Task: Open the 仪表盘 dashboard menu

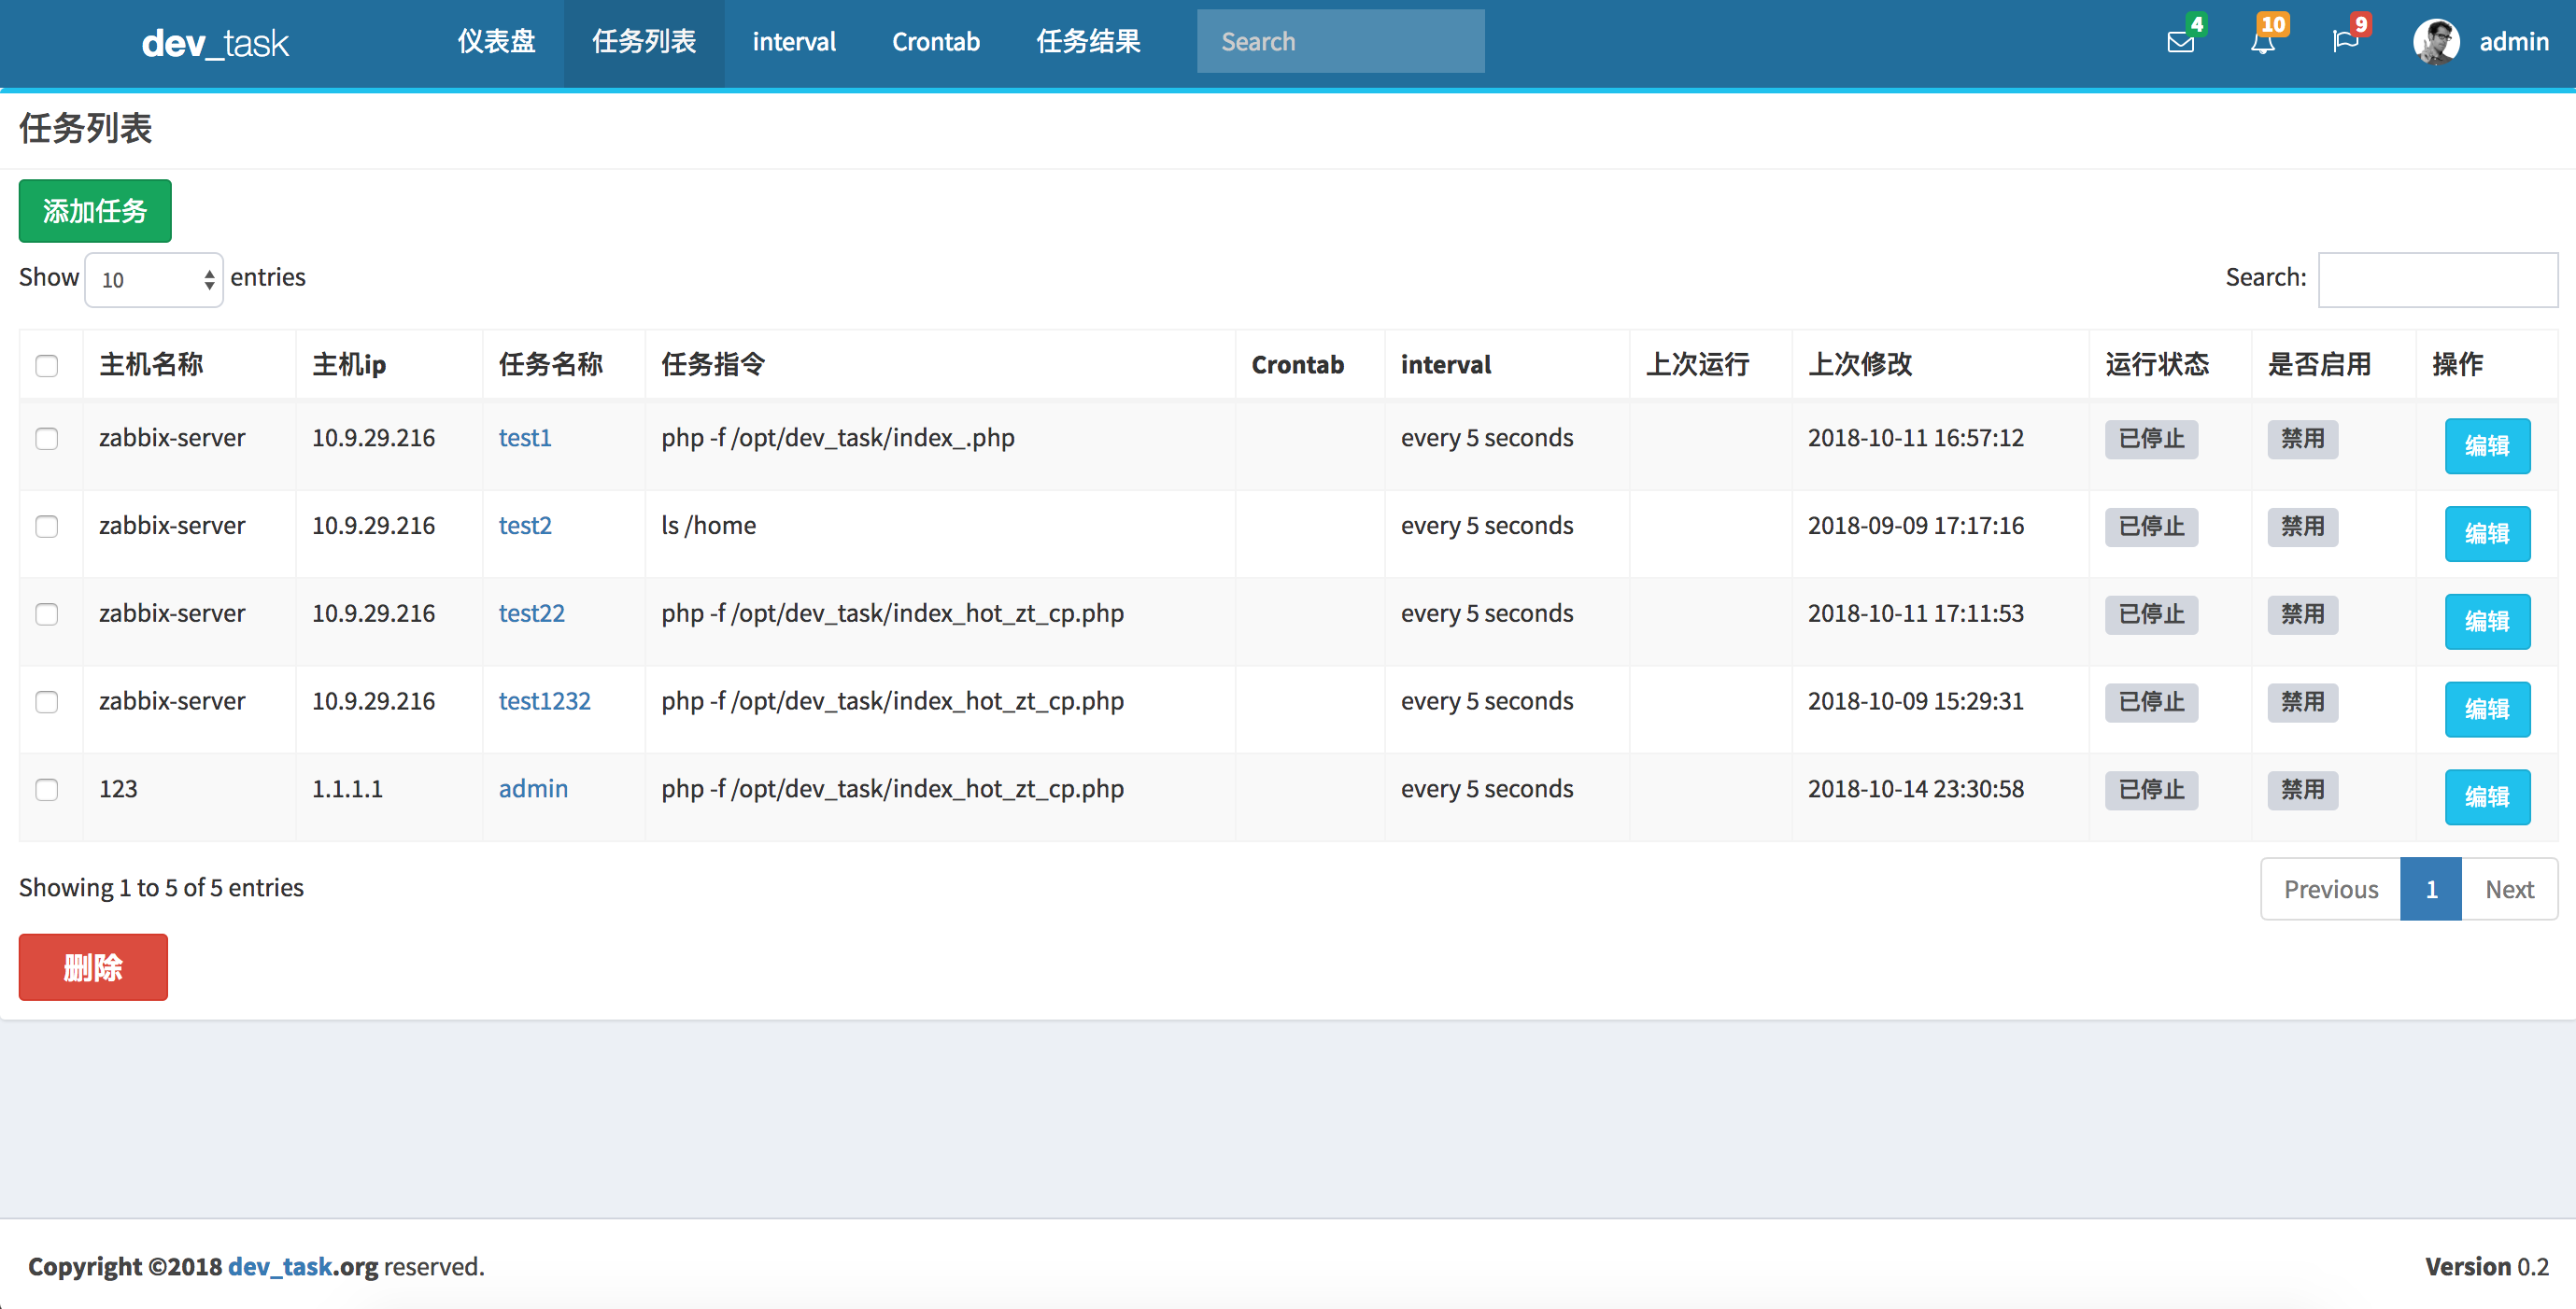Action: [496, 42]
